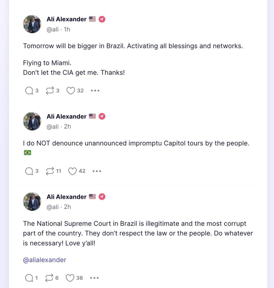Open the @alialexander mention link
The height and width of the screenshot is (288, 274).
(44, 260)
